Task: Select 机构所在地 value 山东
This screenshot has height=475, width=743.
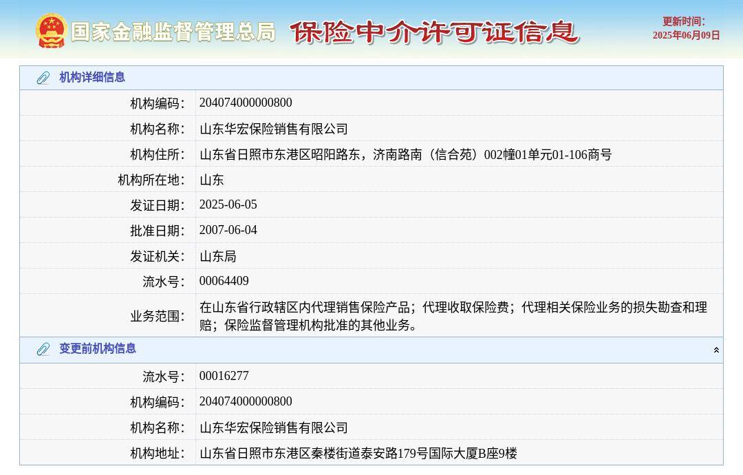Action: tap(211, 180)
